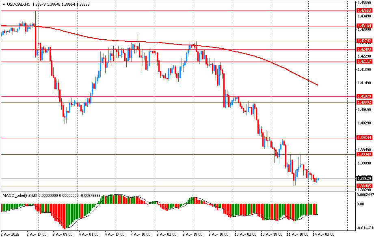Click the 2 Apr 2025 date label
This screenshot has width=374, height=239.
point(10,235)
